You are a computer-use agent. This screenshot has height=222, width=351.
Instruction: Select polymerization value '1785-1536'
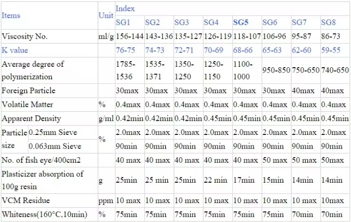[125, 70]
